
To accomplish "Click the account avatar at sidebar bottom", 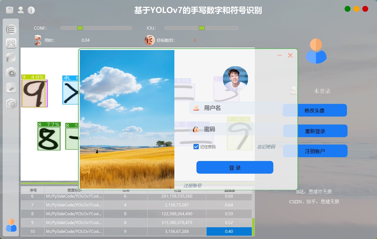I will tap(11, 225).
